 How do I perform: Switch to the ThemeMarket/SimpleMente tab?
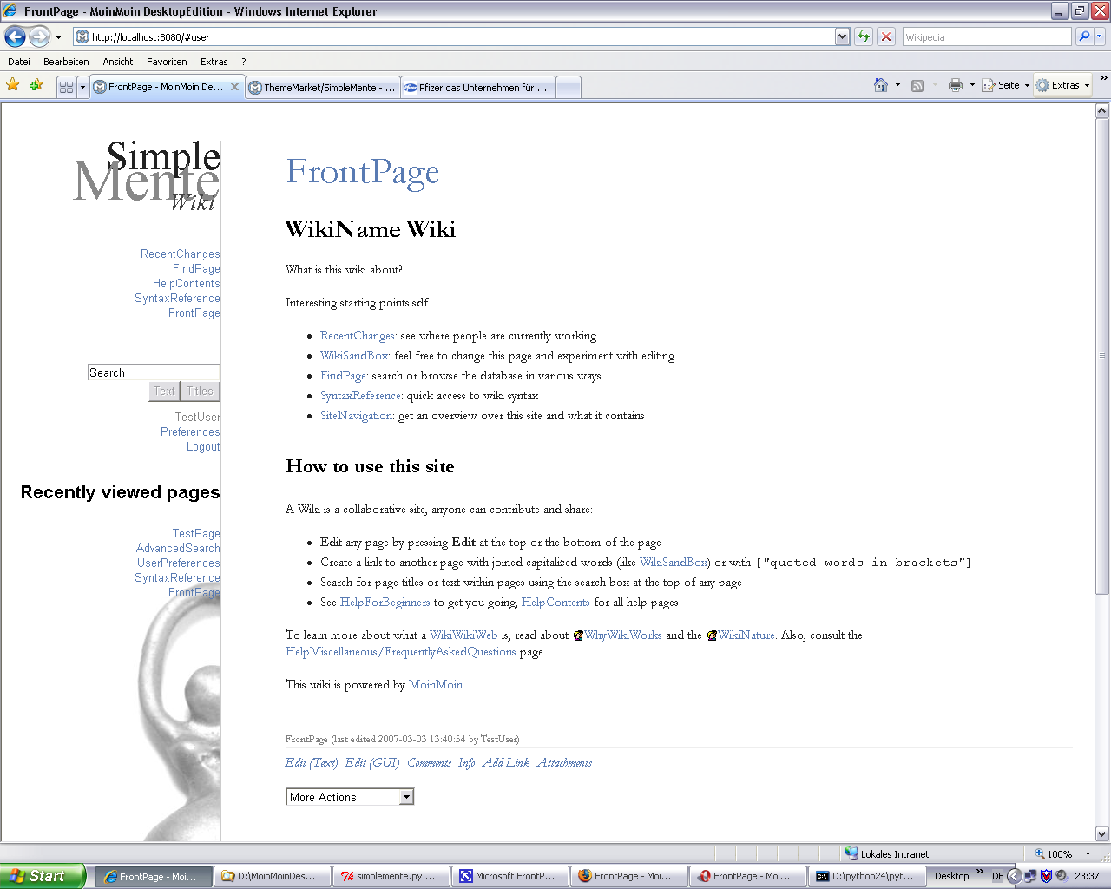tap(322, 88)
